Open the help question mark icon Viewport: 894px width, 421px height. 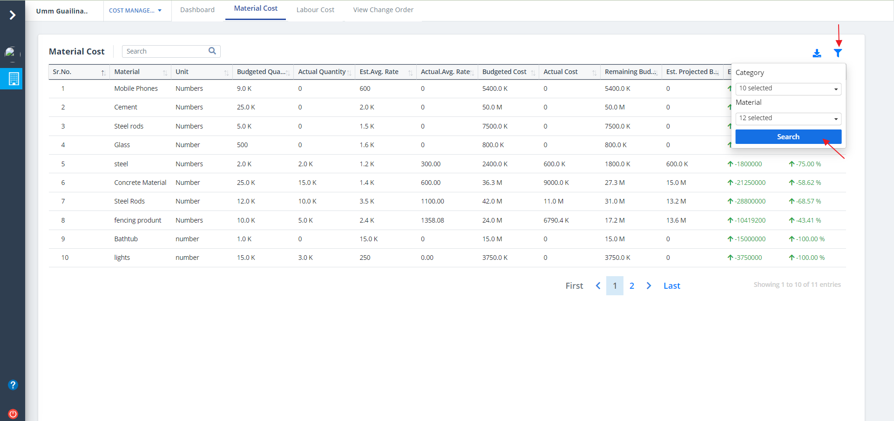13,385
